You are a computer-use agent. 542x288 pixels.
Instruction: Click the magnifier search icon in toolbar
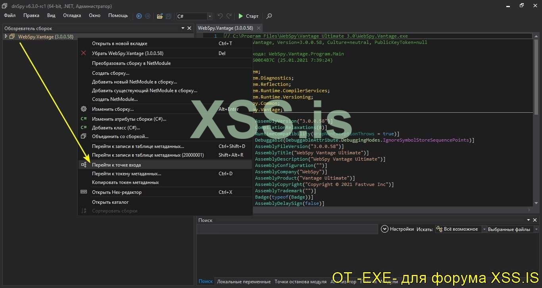[269, 16]
